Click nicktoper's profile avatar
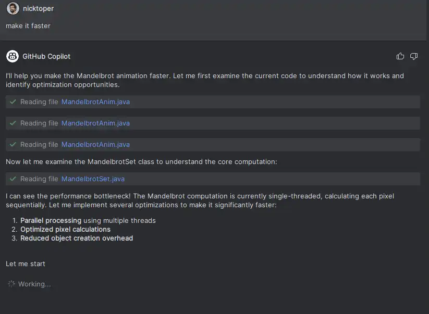429x314 pixels. [x=13, y=8]
